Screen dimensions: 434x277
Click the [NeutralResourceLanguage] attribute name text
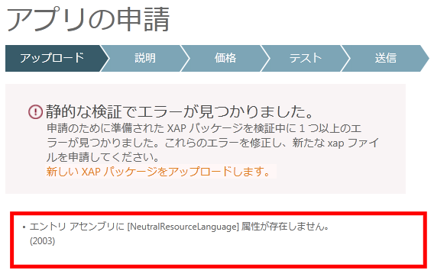point(183,227)
